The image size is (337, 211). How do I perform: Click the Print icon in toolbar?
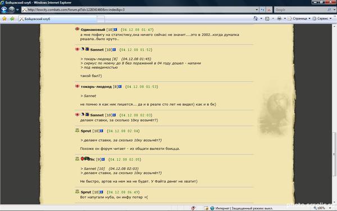pyautogui.click(x=279, y=19)
